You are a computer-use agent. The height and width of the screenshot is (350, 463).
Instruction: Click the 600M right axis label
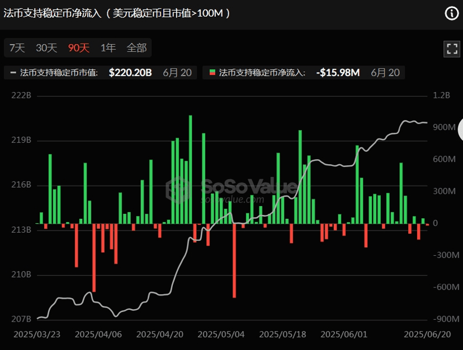click(x=445, y=159)
